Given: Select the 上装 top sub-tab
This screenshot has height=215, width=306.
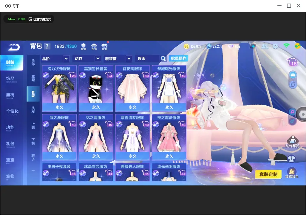Looking at the screenshot, I should pos(33,126).
